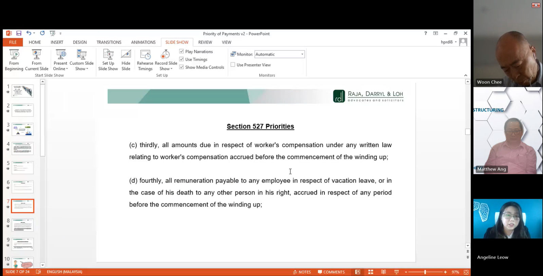The image size is (543, 276).
Task: Switch to Slide Sorter view icon
Action: 371,272
